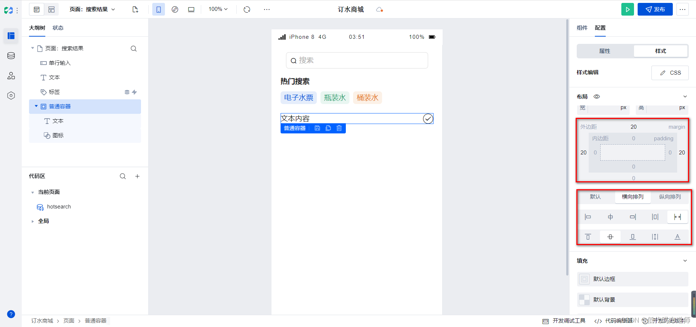Viewport: 696px width, 327px height.
Task: Click the data binding icon on 标签 row
Action: (127, 92)
